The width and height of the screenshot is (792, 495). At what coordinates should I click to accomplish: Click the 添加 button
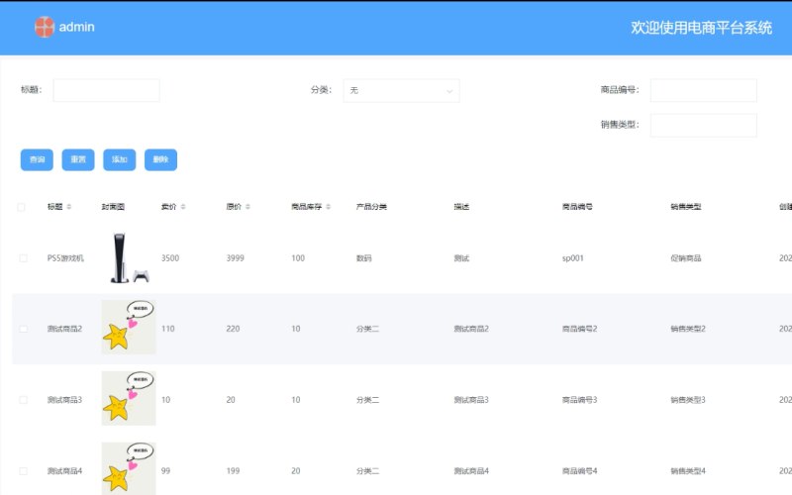(x=120, y=159)
